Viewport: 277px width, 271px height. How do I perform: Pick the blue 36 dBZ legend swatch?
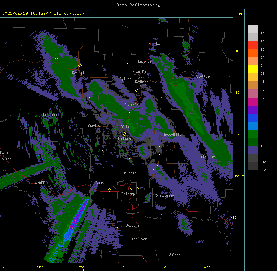click(253, 117)
